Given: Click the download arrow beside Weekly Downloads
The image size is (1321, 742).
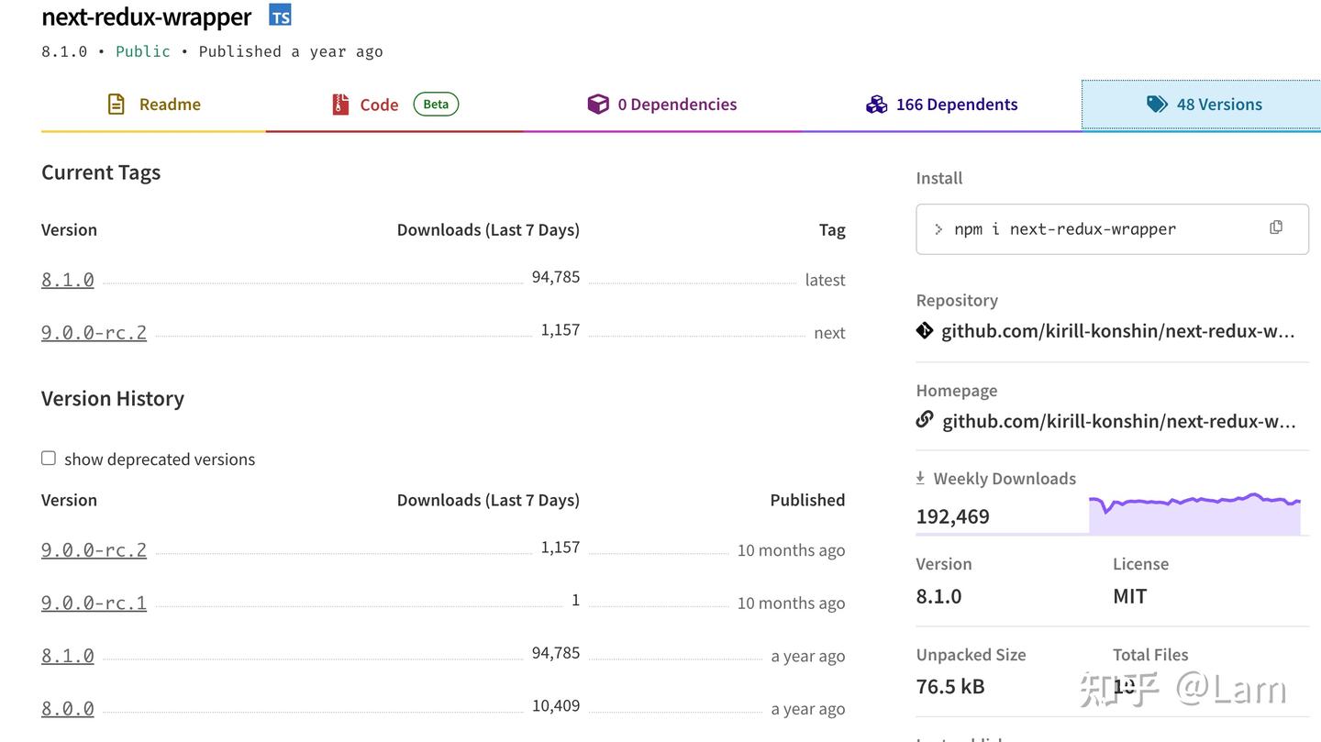Looking at the screenshot, I should click(919, 477).
